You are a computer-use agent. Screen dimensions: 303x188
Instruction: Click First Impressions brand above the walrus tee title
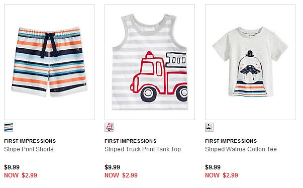click(231, 141)
